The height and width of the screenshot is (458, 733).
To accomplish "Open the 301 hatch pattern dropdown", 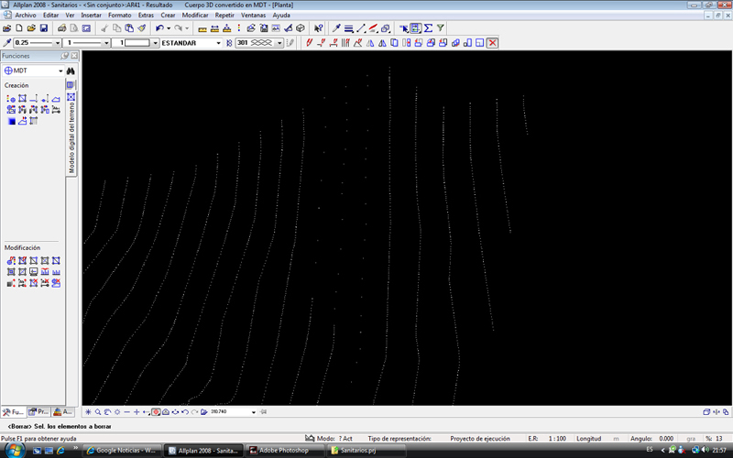I will click(x=279, y=43).
